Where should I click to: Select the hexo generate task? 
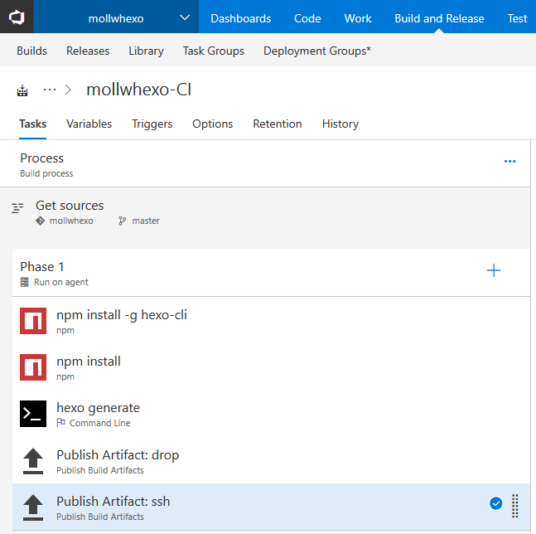pyautogui.click(x=271, y=414)
